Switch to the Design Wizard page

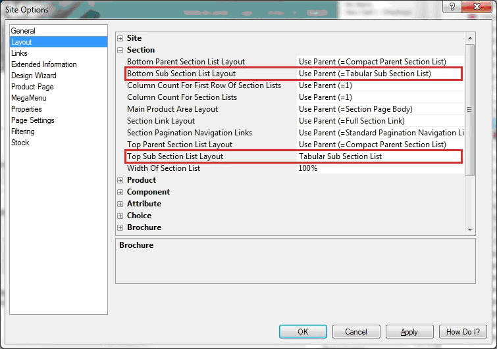[x=34, y=76]
